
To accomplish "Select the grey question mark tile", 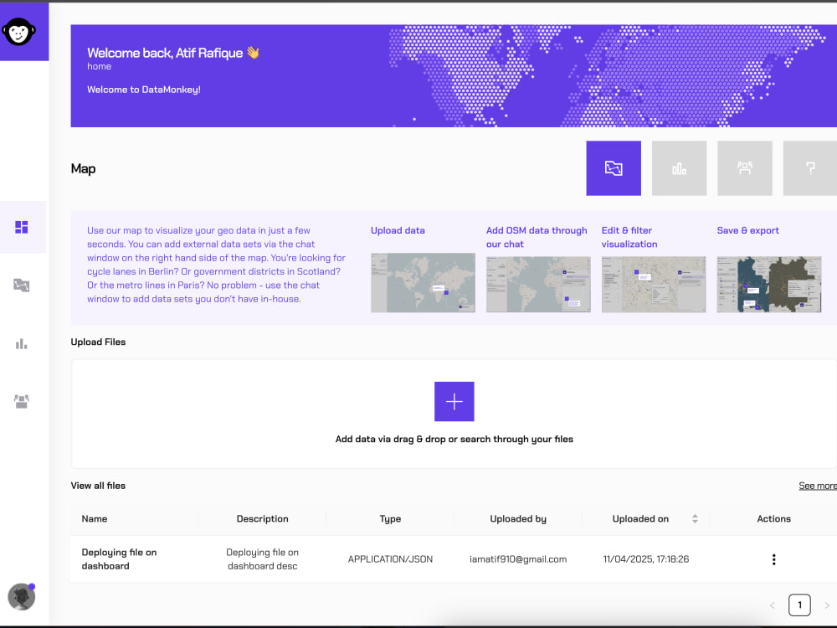I will click(809, 168).
